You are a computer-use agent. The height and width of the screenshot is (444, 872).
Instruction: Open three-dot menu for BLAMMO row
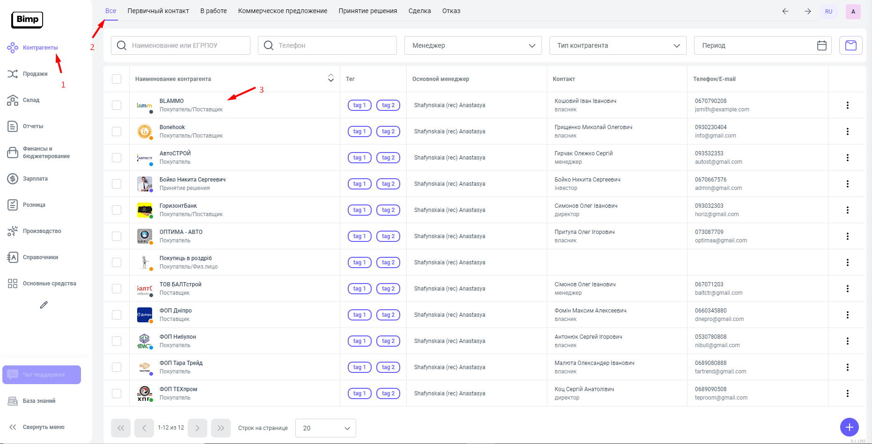click(x=847, y=105)
